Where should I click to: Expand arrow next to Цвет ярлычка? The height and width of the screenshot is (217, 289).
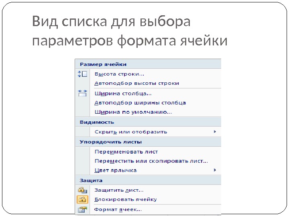(x=215, y=170)
